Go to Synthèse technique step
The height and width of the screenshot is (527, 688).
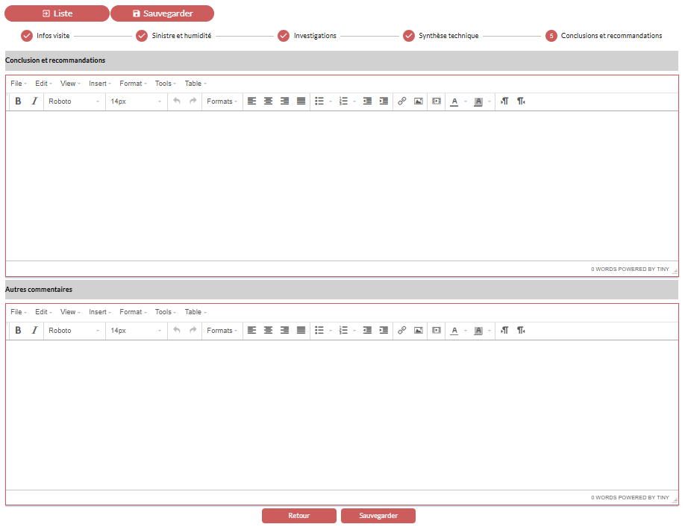[x=441, y=36]
